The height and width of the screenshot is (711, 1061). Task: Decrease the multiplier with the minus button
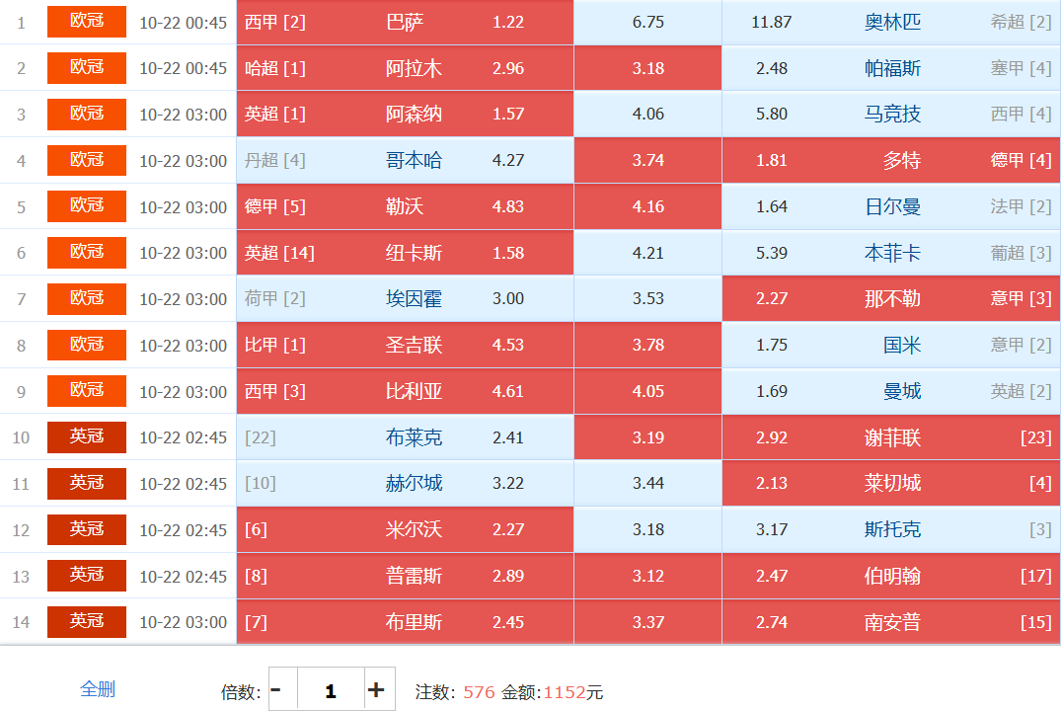pos(276,690)
